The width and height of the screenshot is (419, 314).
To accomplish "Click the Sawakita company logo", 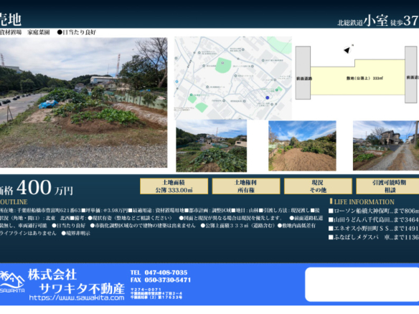I will click(x=12, y=282).
